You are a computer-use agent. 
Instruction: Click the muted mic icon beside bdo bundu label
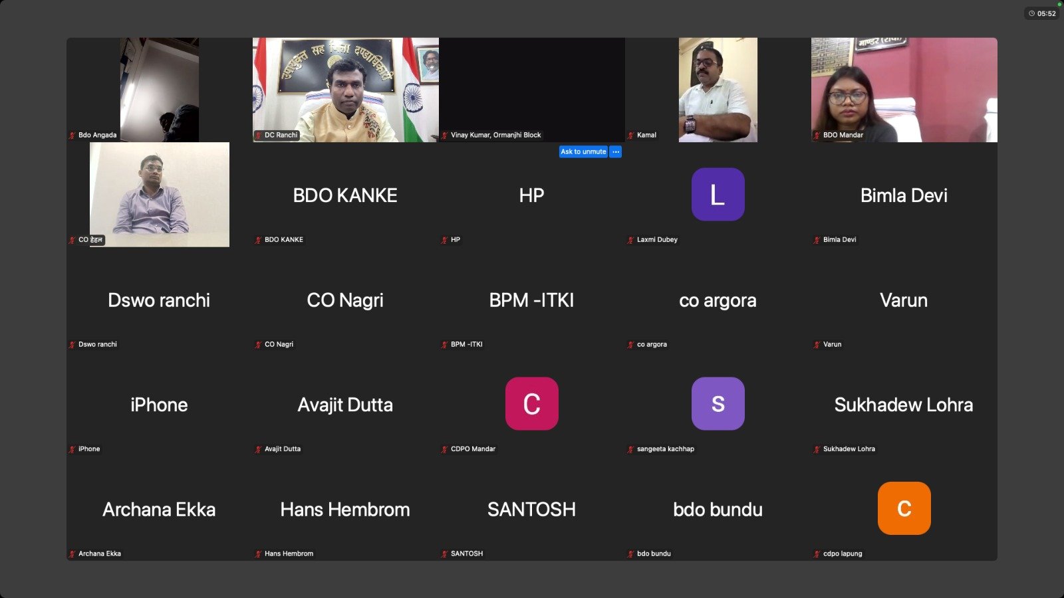(x=631, y=554)
